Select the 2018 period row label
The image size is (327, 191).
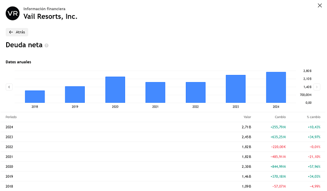click(x=9, y=186)
